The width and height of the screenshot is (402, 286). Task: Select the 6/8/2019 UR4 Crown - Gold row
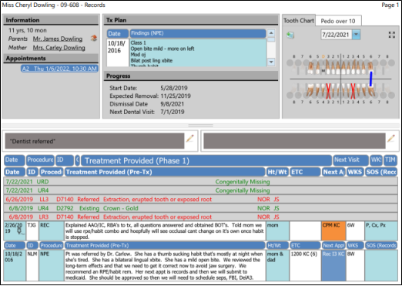201,208
